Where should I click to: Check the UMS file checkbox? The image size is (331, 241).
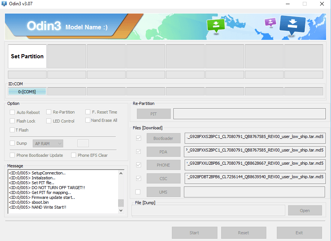click(138, 192)
